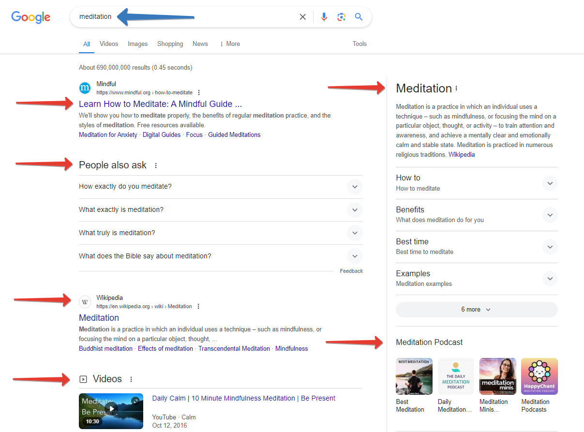Click the magnifying glass search button

point(359,17)
